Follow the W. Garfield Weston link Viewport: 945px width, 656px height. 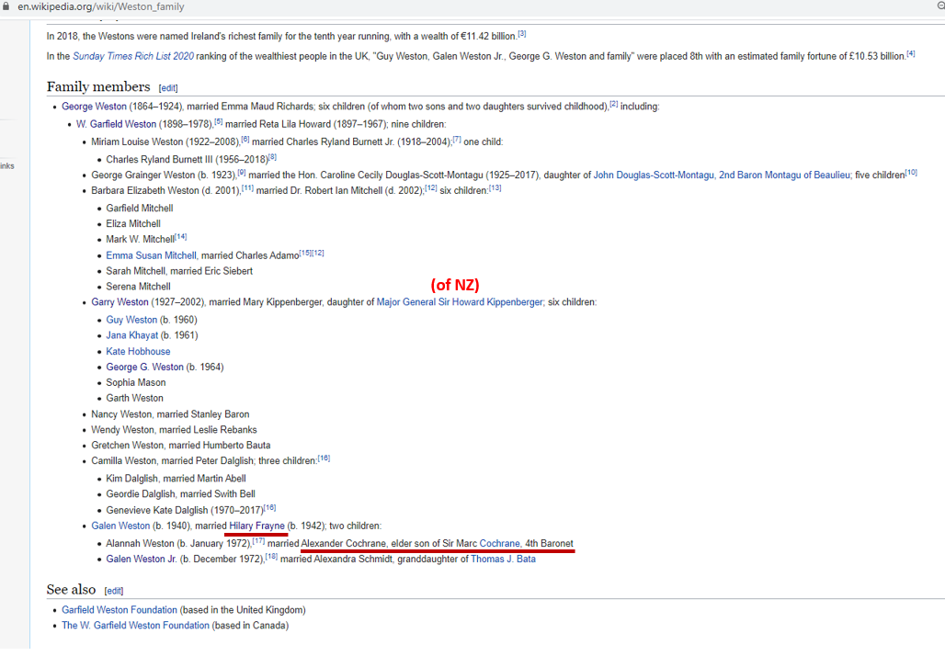(117, 124)
